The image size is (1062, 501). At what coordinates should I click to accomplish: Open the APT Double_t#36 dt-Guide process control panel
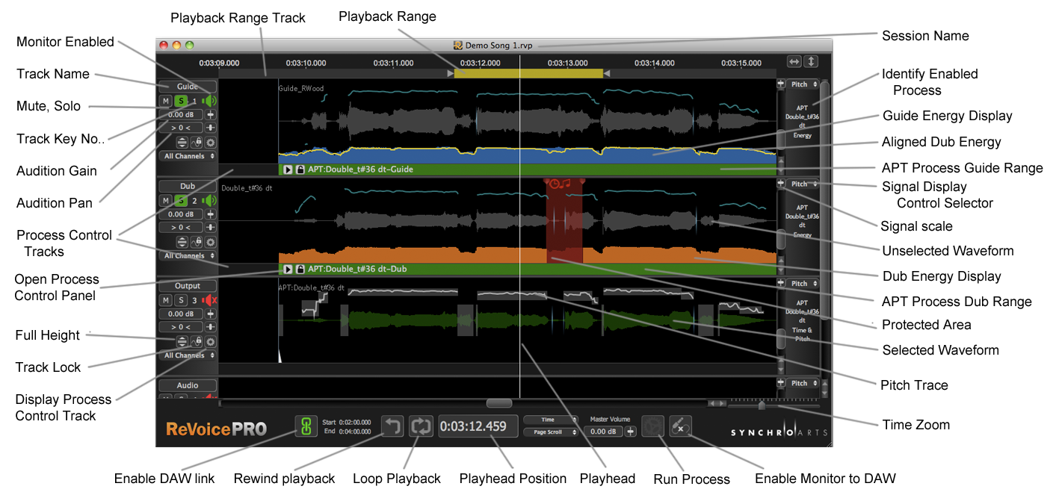[x=286, y=169]
